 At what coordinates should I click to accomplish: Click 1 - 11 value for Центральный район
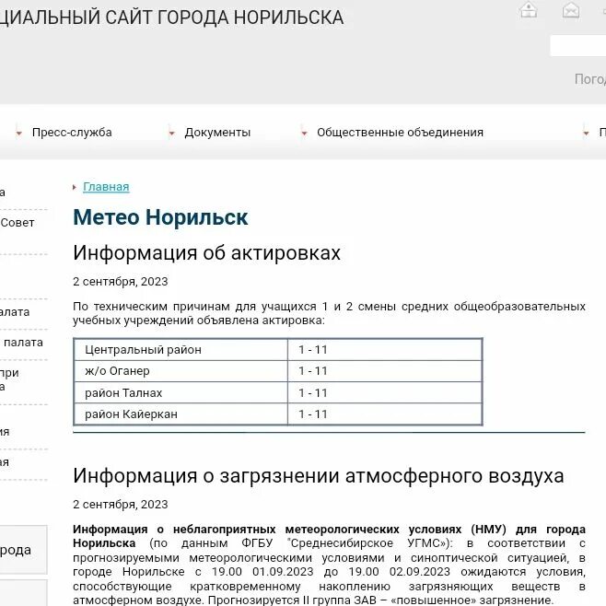point(313,350)
